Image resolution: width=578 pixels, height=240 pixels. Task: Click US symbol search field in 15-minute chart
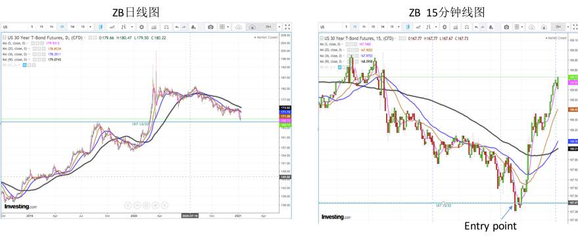[331, 27]
